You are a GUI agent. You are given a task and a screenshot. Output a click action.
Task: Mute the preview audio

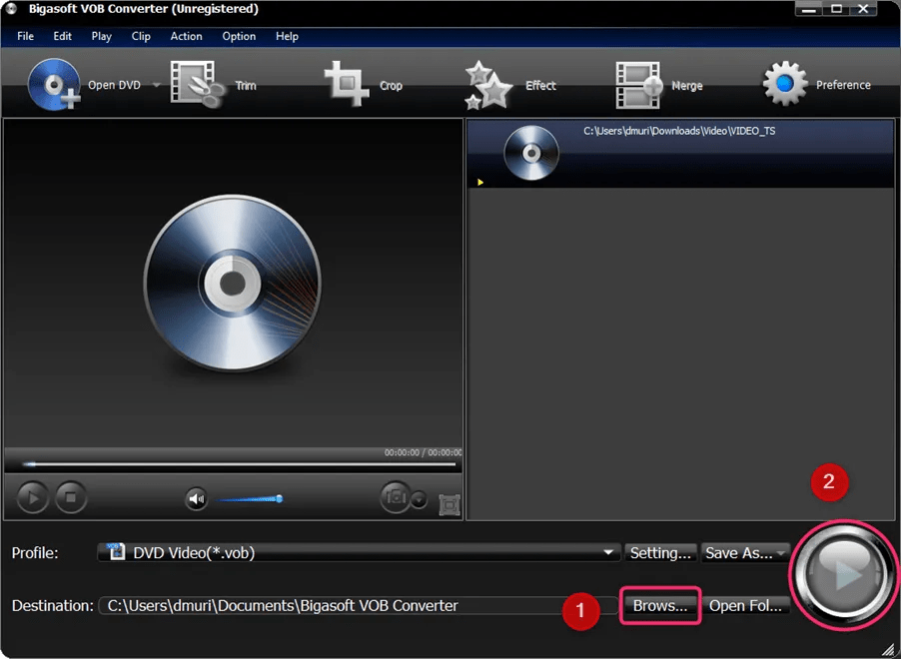coord(196,498)
